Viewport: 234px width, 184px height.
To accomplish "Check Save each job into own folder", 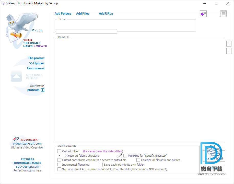I will pyautogui.click(x=101, y=165).
